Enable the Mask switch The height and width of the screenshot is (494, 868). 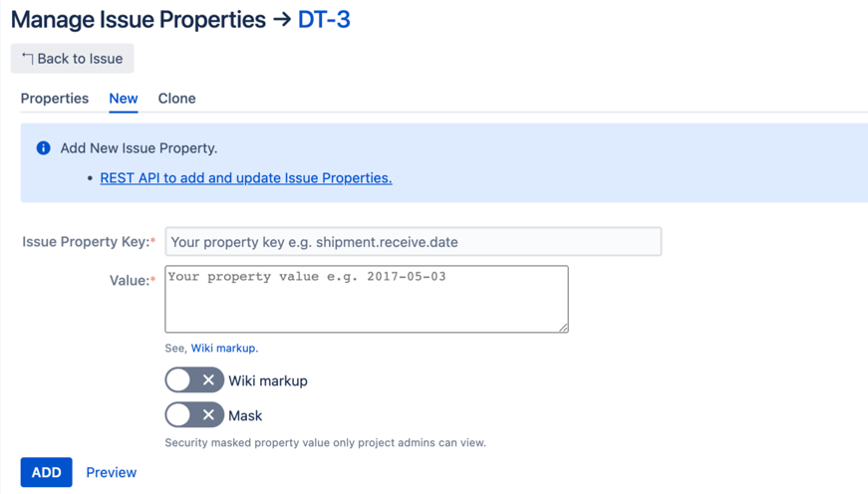194,415
